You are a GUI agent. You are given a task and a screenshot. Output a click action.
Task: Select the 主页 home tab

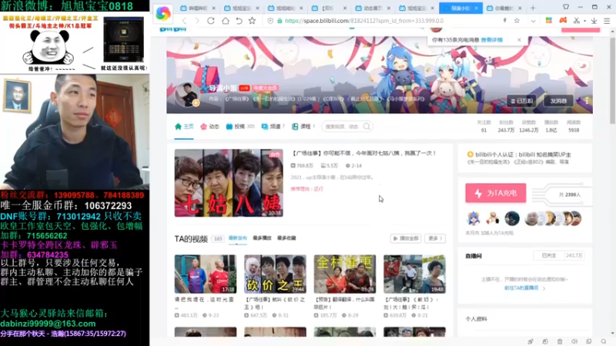184,126
